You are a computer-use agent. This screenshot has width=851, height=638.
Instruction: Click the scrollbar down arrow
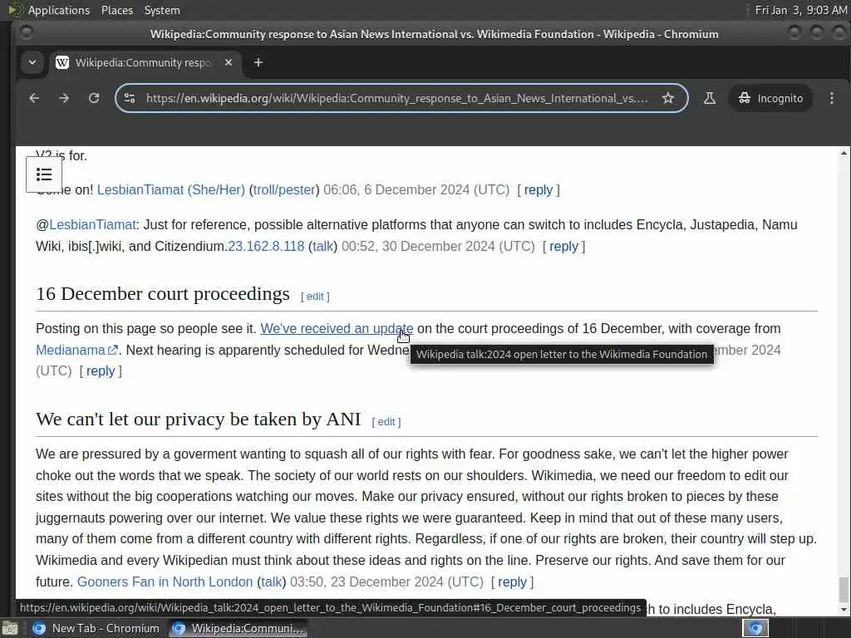[844, 611]
